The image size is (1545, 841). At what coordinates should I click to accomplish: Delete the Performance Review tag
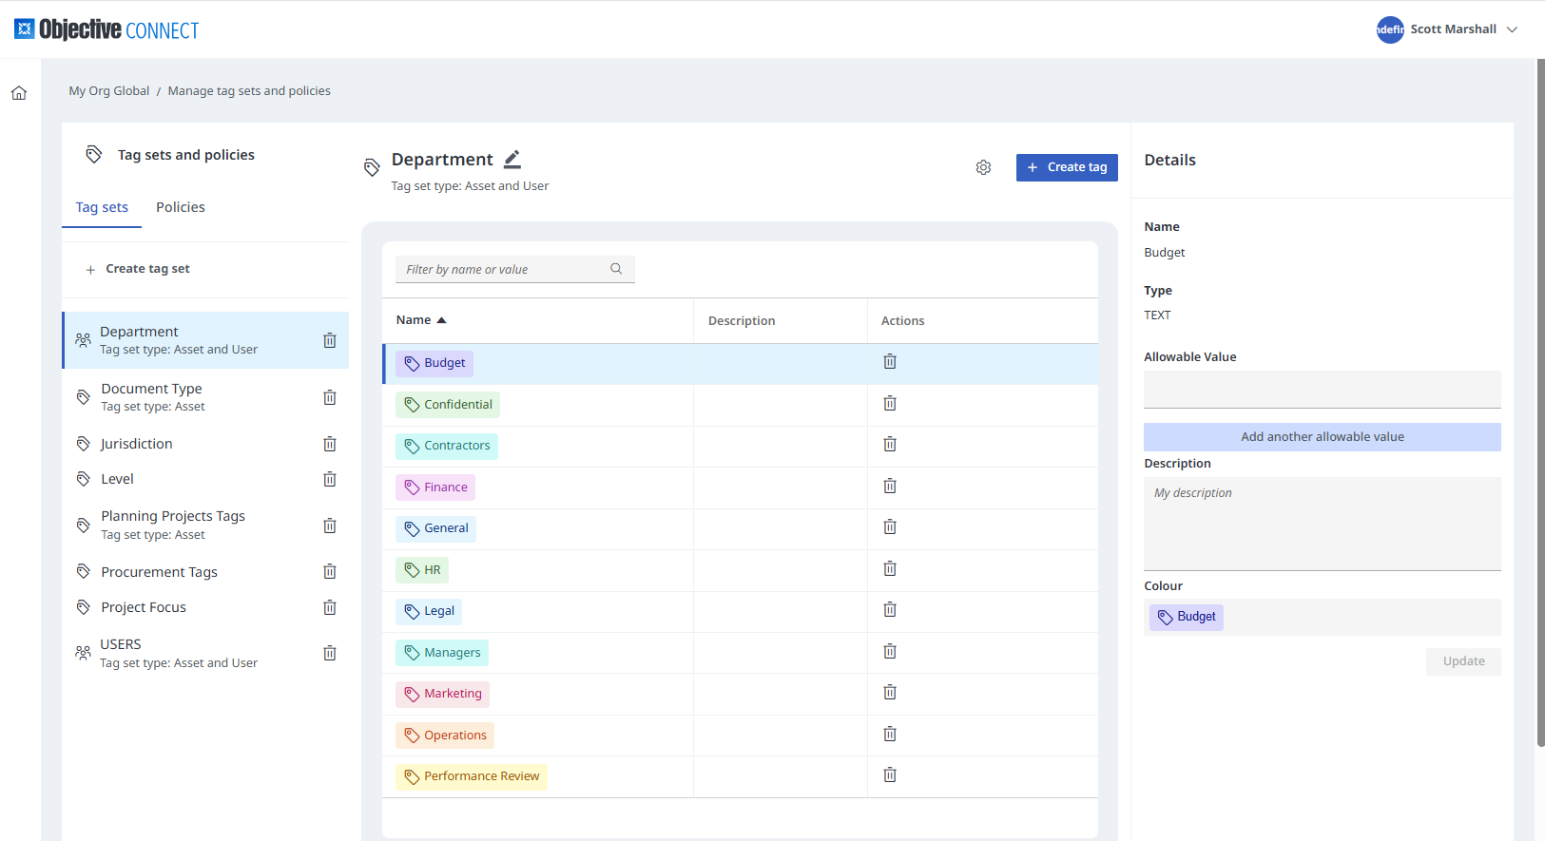890,775
